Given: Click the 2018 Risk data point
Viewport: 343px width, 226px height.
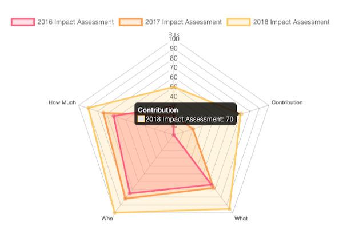Looking at the screenshot, I should coord(174,88).
